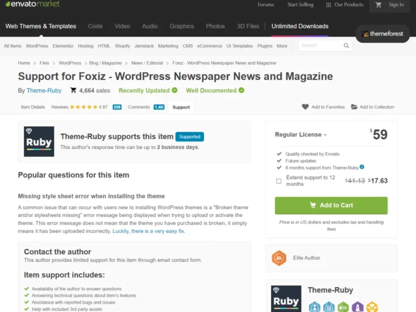The image size is (416, 312).
Task: Click the Add to Collection folder icon
Action: 354,107
